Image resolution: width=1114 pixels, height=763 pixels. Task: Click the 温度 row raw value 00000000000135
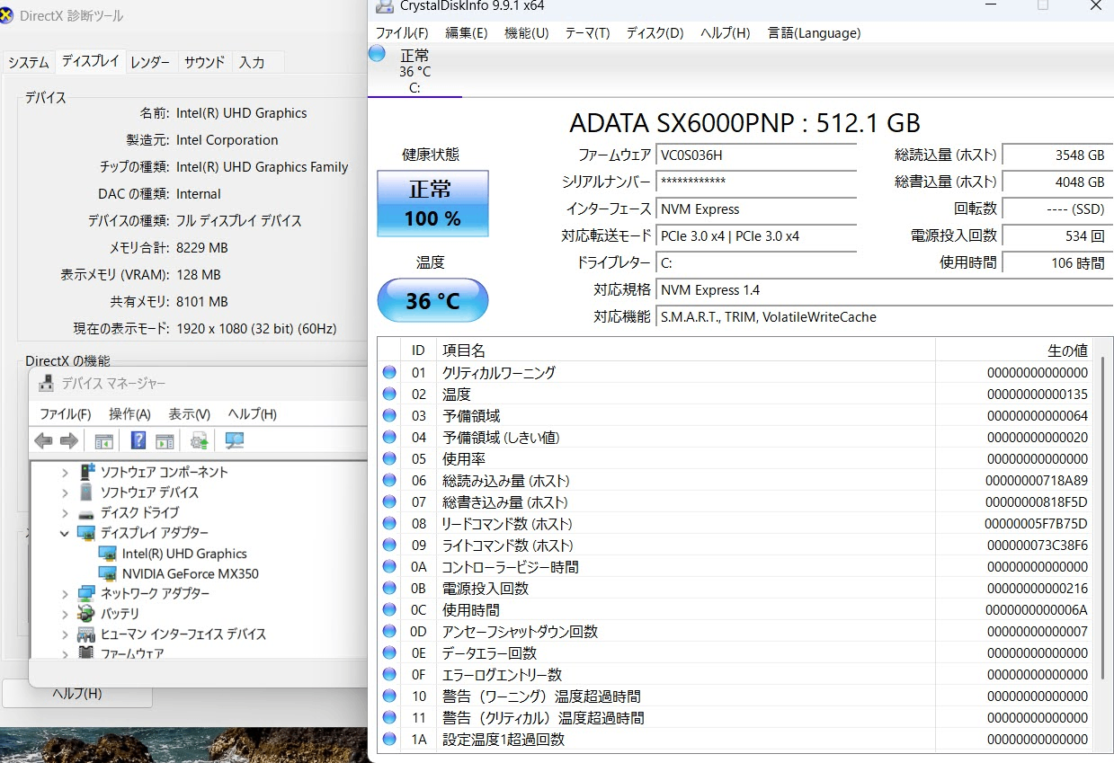pos(1037,394)
